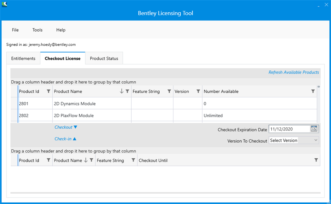This screenshot has width=331, height=204.
Task: Close the Bentley Licensing Tool window
Action: (327, 4)
